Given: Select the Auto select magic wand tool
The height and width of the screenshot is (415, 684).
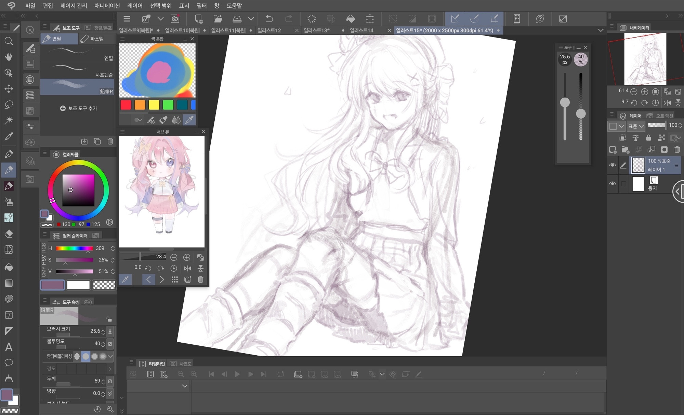Looking at the screenshot, I should tap(9, 120).
